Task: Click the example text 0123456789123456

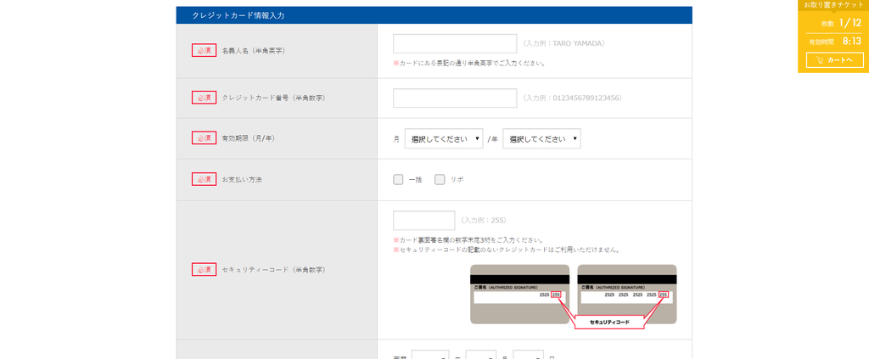Action: (587, 98)
